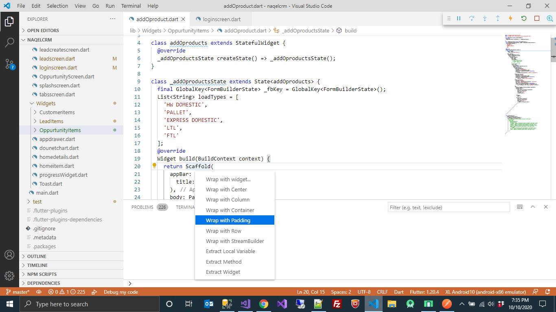The height and width of the screenshot is (312, 556).
Task: Click the Step Over debug icon
Action: 471,18
